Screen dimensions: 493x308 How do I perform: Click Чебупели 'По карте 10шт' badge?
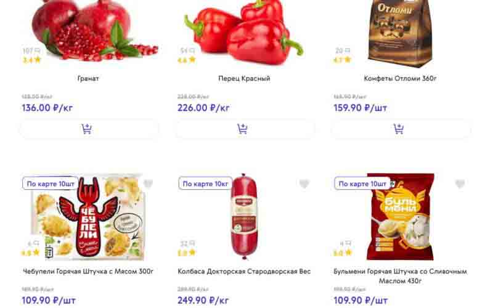click(51, 184)
